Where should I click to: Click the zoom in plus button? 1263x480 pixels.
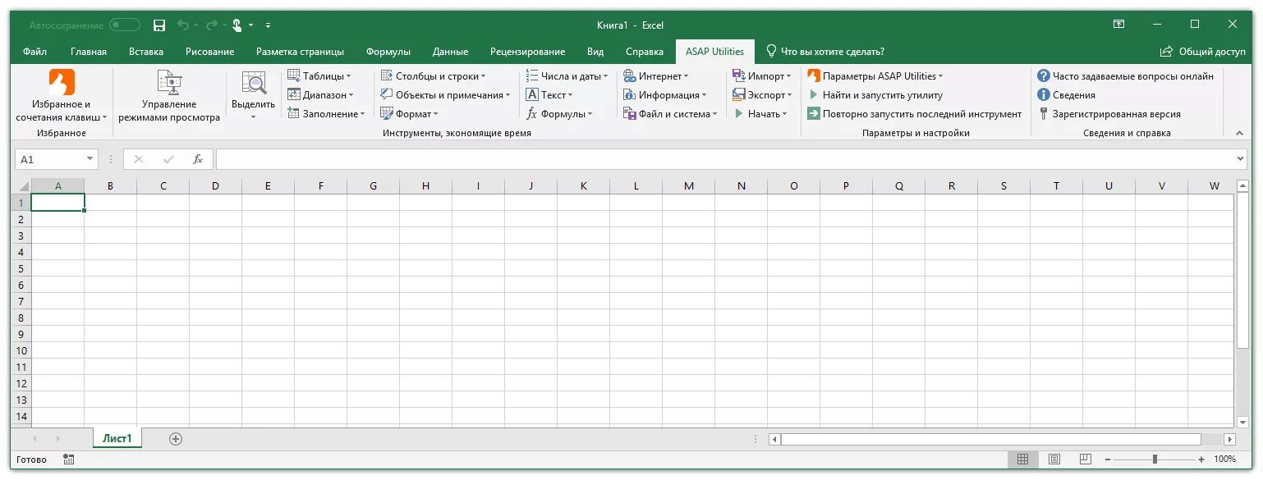coord(1201,459)
